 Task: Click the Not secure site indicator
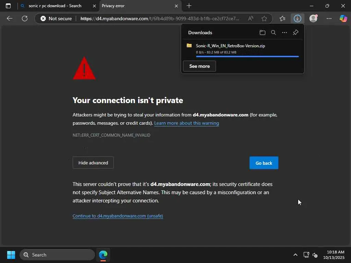click(56, 18)
